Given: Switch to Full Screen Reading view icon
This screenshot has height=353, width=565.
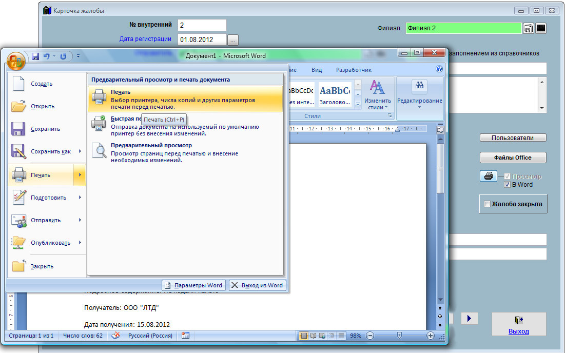Looking at the screenshot, I should pos(313,336).
